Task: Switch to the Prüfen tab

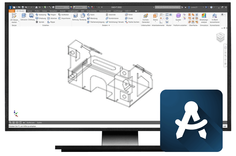Action: [37, 11]
